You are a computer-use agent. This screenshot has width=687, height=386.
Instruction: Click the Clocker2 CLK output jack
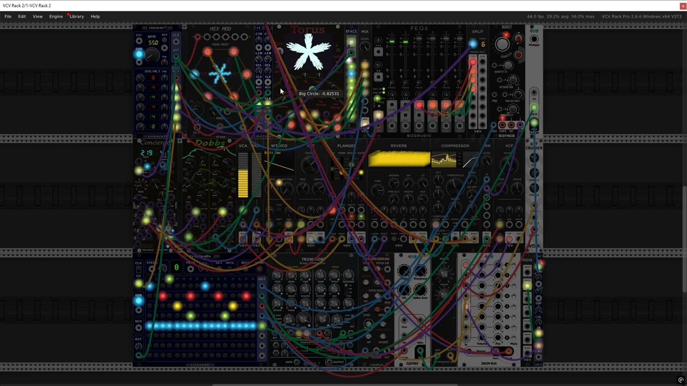click(x=176, y=42)
